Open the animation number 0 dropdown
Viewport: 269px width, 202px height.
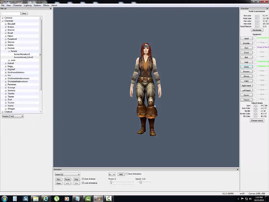click(x=112, y=175)
